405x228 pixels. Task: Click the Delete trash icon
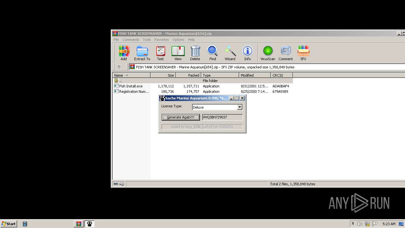195,53
